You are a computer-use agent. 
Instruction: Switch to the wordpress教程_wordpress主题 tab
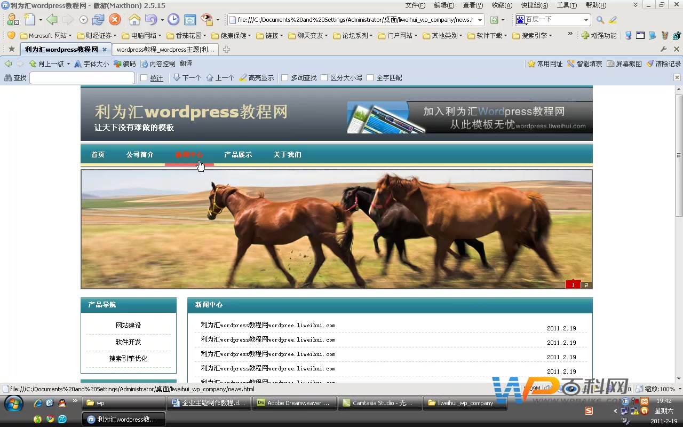(164, 49)
